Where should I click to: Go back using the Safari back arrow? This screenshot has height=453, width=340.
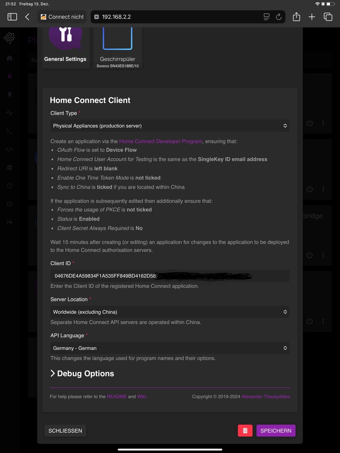coord(27,17)
